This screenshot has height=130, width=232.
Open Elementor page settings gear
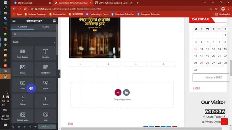(x=13, y=127)
